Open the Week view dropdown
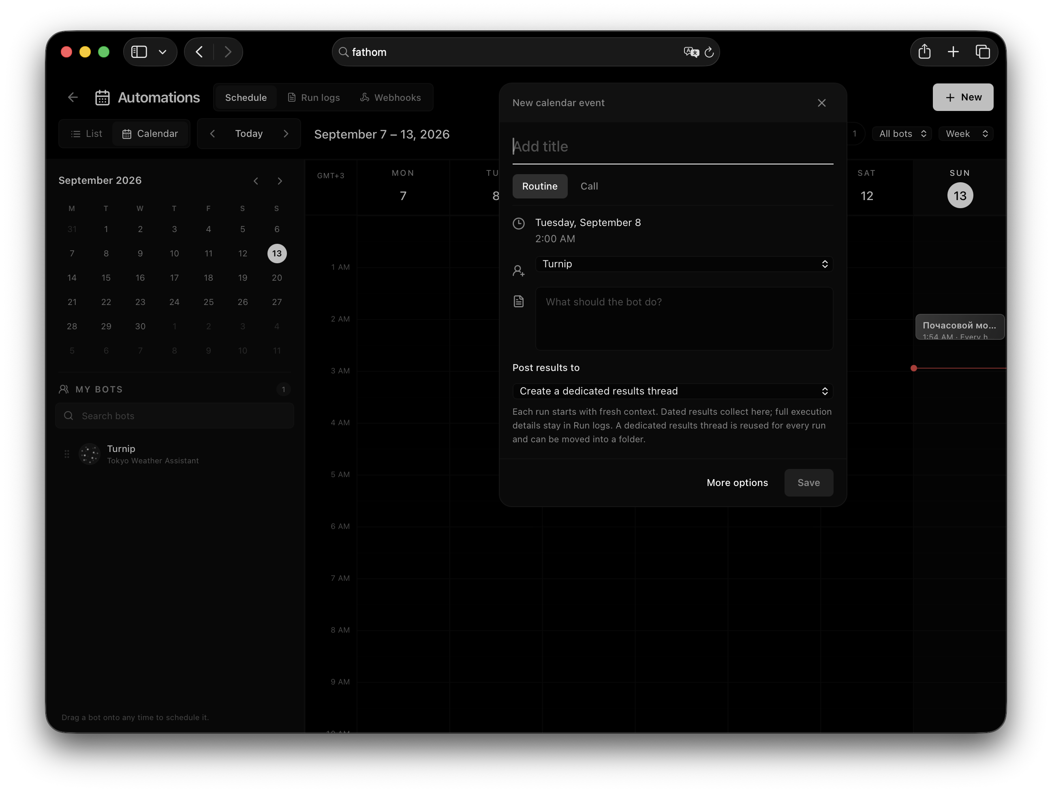Image resolution: width=1052 pixels, height=793 pixels. (x=966, y=134)
